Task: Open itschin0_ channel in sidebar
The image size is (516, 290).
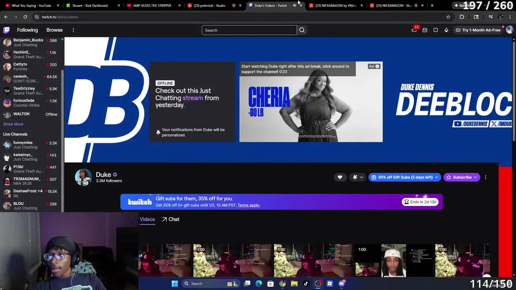Action: [31, 54]
